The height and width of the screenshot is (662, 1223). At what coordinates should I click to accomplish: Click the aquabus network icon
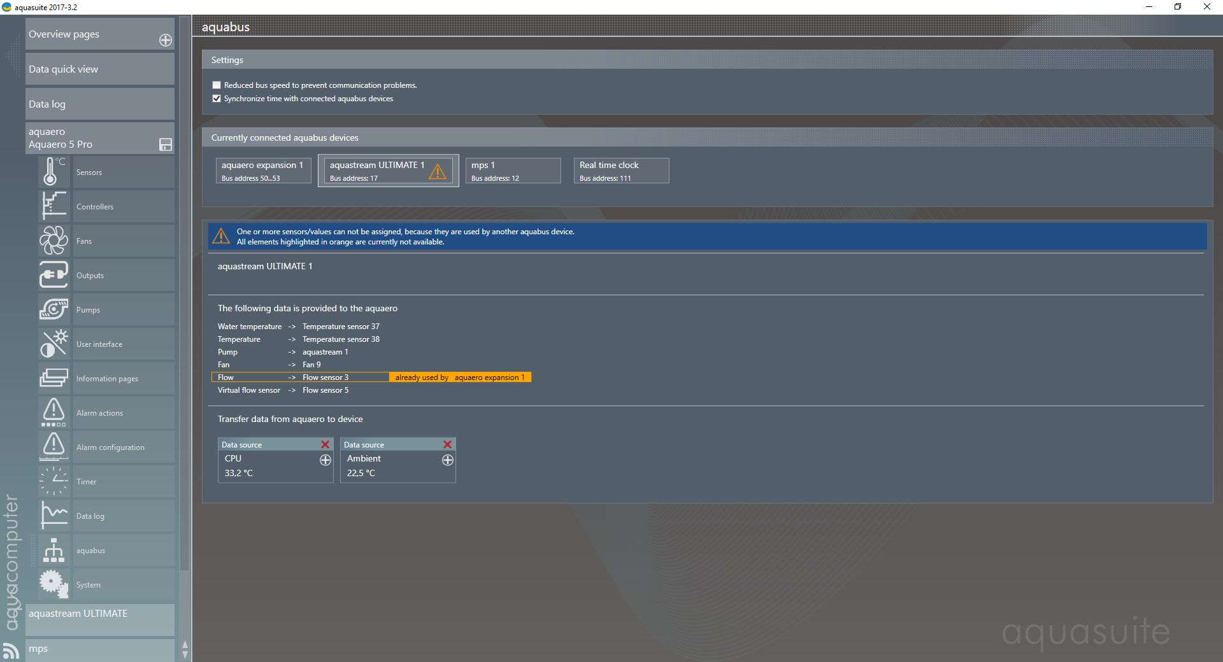click(54, 550)
